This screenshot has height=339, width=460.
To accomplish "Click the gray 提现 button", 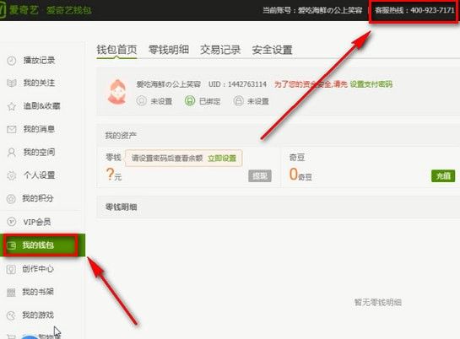I will pos(260,175).
